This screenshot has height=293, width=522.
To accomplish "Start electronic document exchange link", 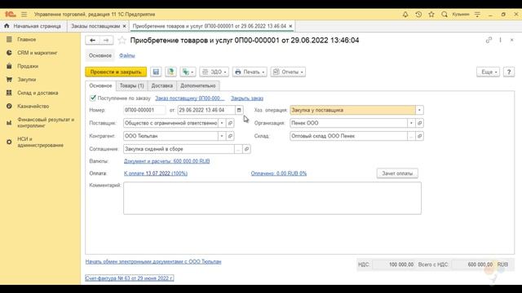I will (x=153, y=262).
